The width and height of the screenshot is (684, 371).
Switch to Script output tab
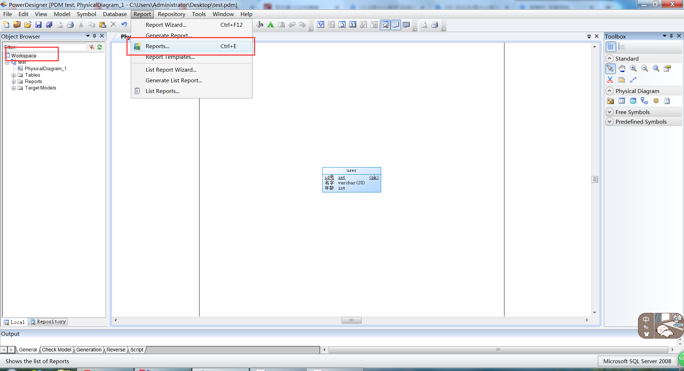(x=137, y=350)
